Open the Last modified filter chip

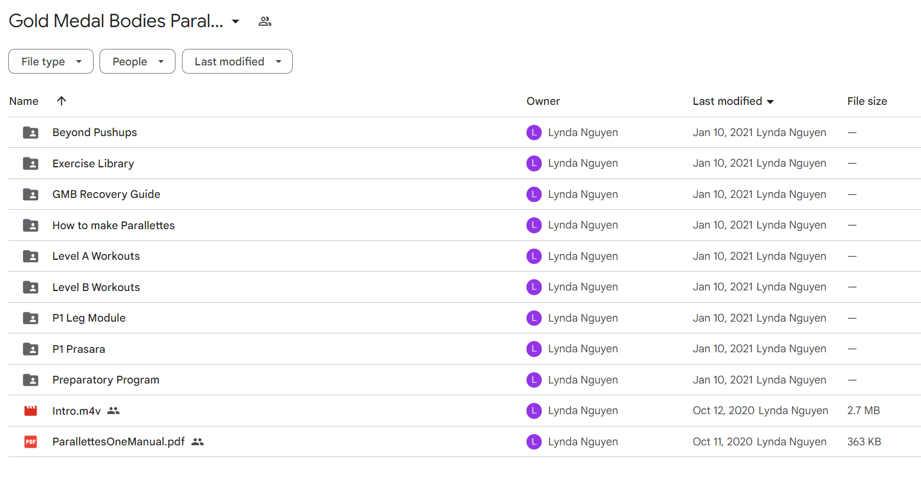tap(237, 61)
